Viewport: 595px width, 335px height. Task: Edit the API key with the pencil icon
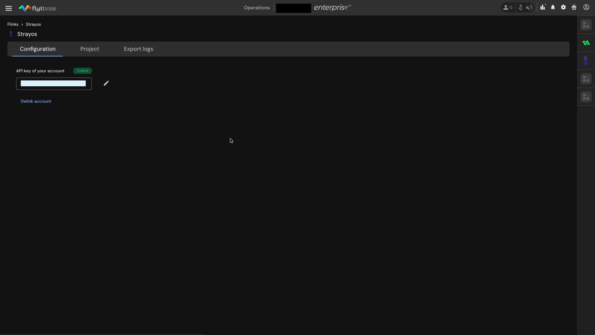click(106, 83)
